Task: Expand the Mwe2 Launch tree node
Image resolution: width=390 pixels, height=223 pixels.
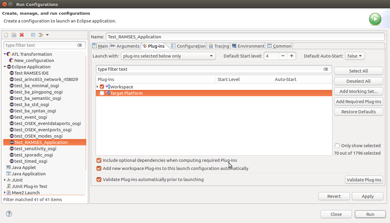Action: pyautogui.click(x=5, y=193)
